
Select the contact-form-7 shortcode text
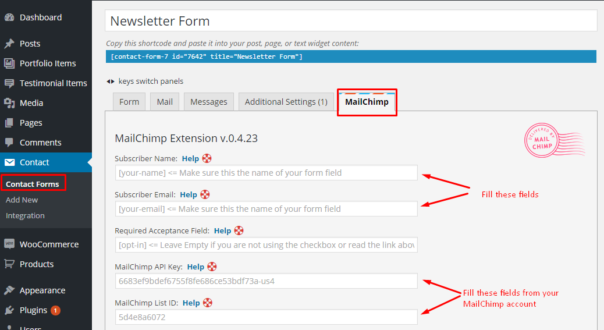[207, 56]
